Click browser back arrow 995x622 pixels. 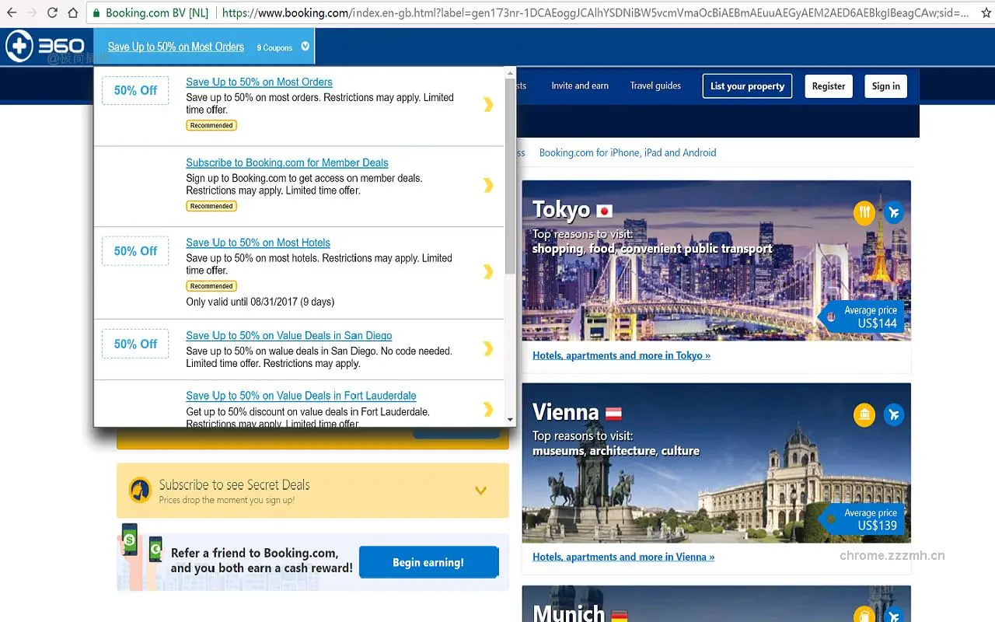12,13
